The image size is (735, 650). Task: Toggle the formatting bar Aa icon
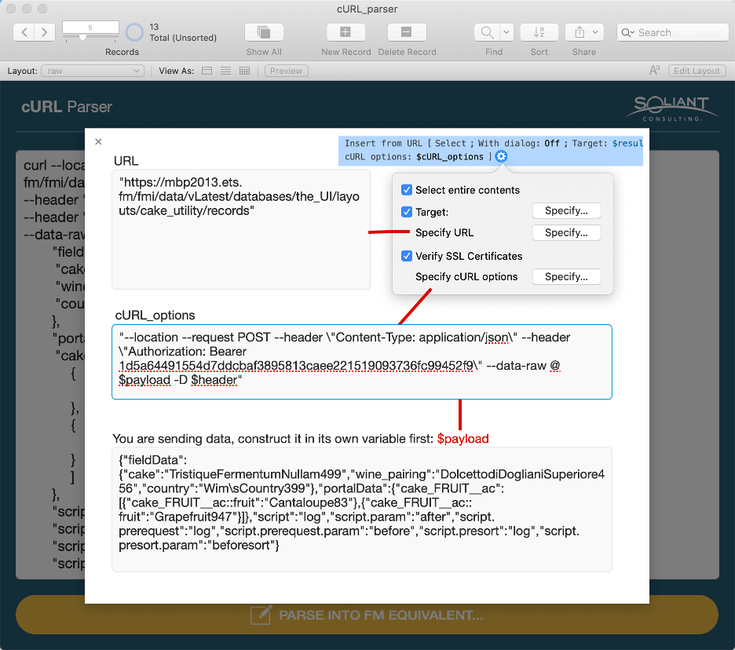[x=654, y=71]
